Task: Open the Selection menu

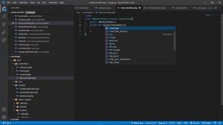Action: click(23, 2)
